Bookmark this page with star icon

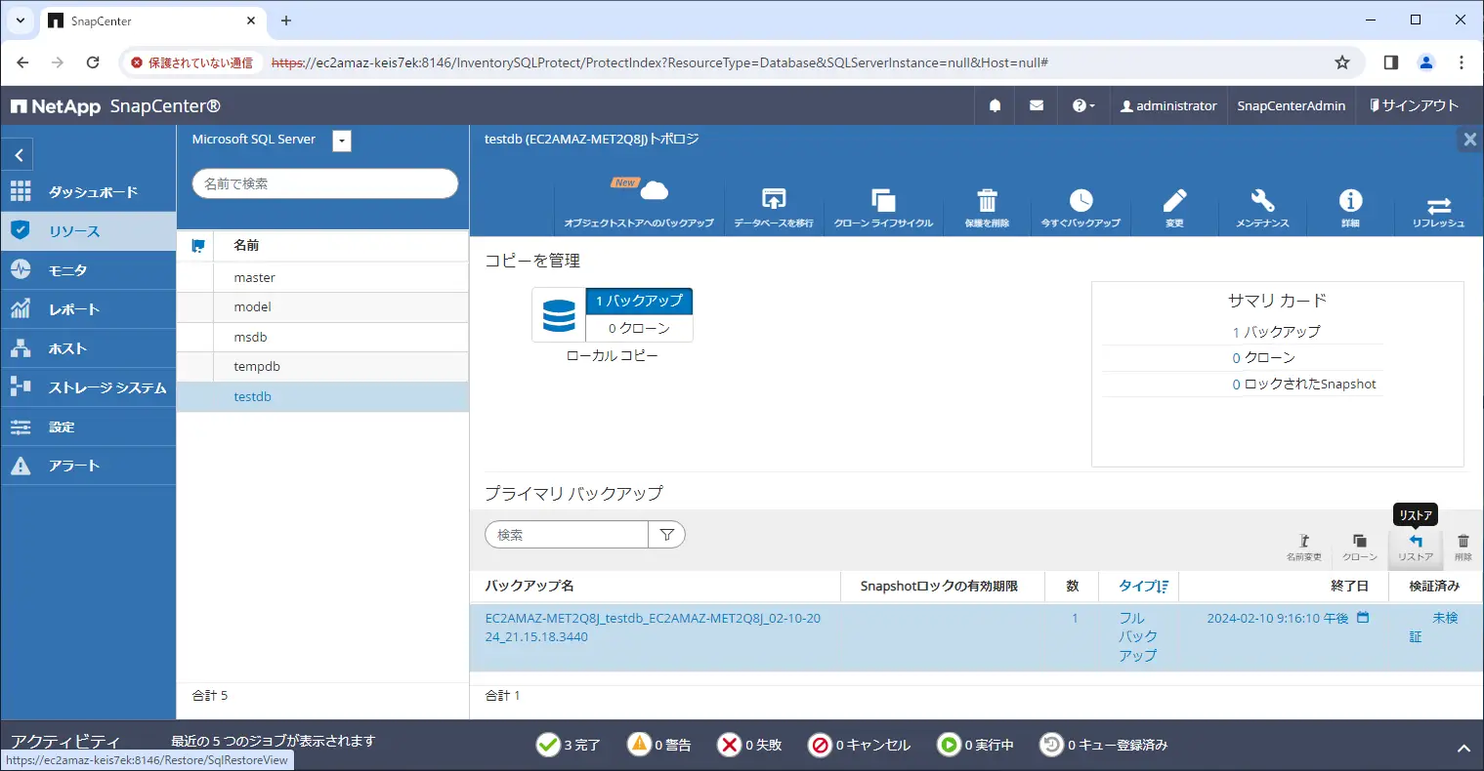click(x=1342, y=62)
